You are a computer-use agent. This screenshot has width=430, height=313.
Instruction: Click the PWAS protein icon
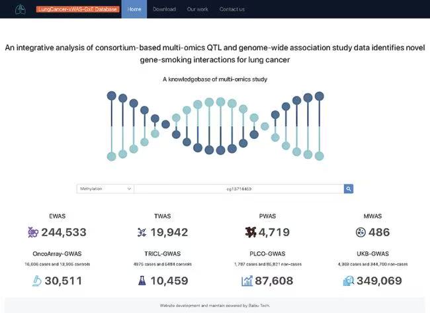point(250,232)
